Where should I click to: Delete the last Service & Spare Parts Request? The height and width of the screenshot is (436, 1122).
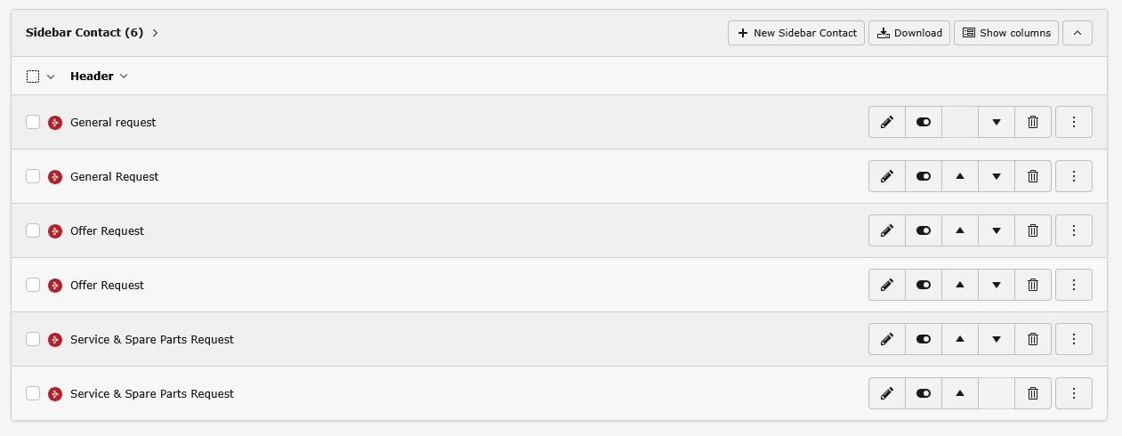(x=1032, y=393)
